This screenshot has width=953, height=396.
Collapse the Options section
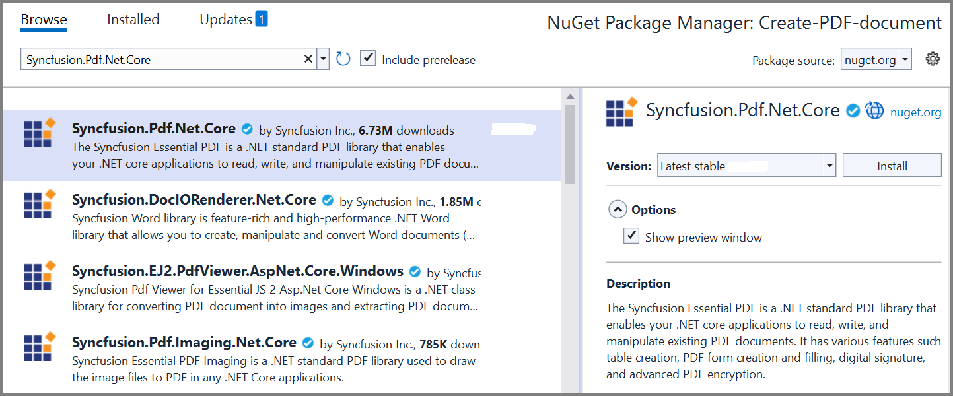pos(618,210)
